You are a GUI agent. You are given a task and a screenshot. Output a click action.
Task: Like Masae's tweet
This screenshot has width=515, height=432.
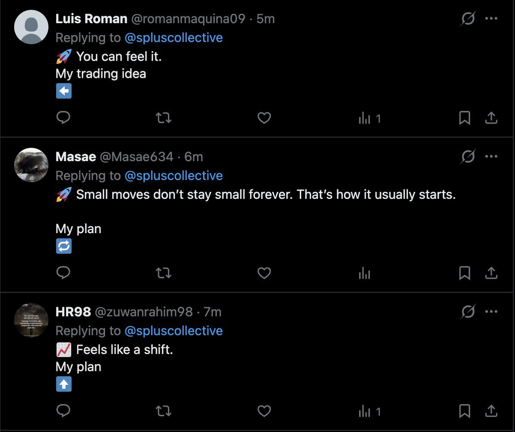(264, 273)
